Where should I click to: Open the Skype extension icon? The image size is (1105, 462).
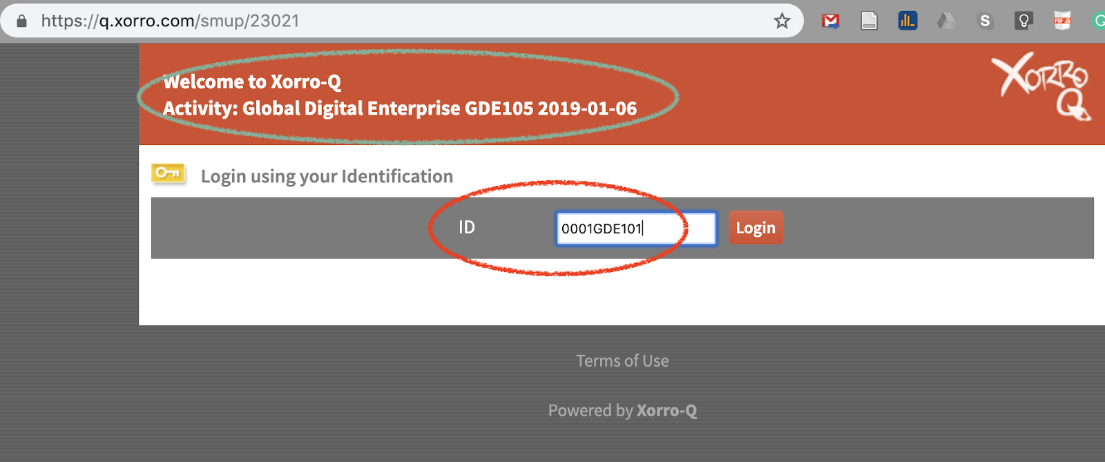985,21
